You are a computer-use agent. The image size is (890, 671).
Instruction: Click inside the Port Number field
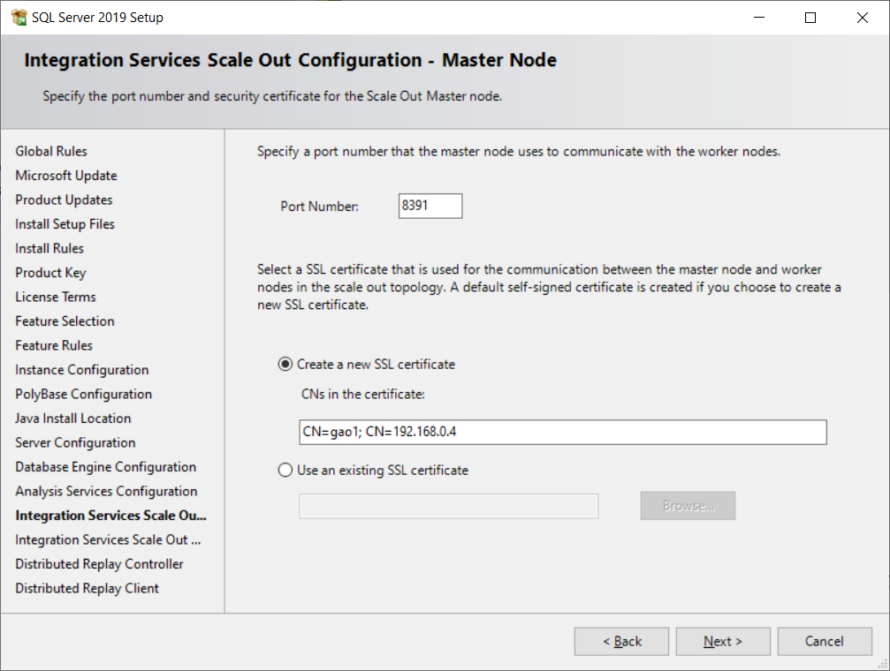coord(430,205)
